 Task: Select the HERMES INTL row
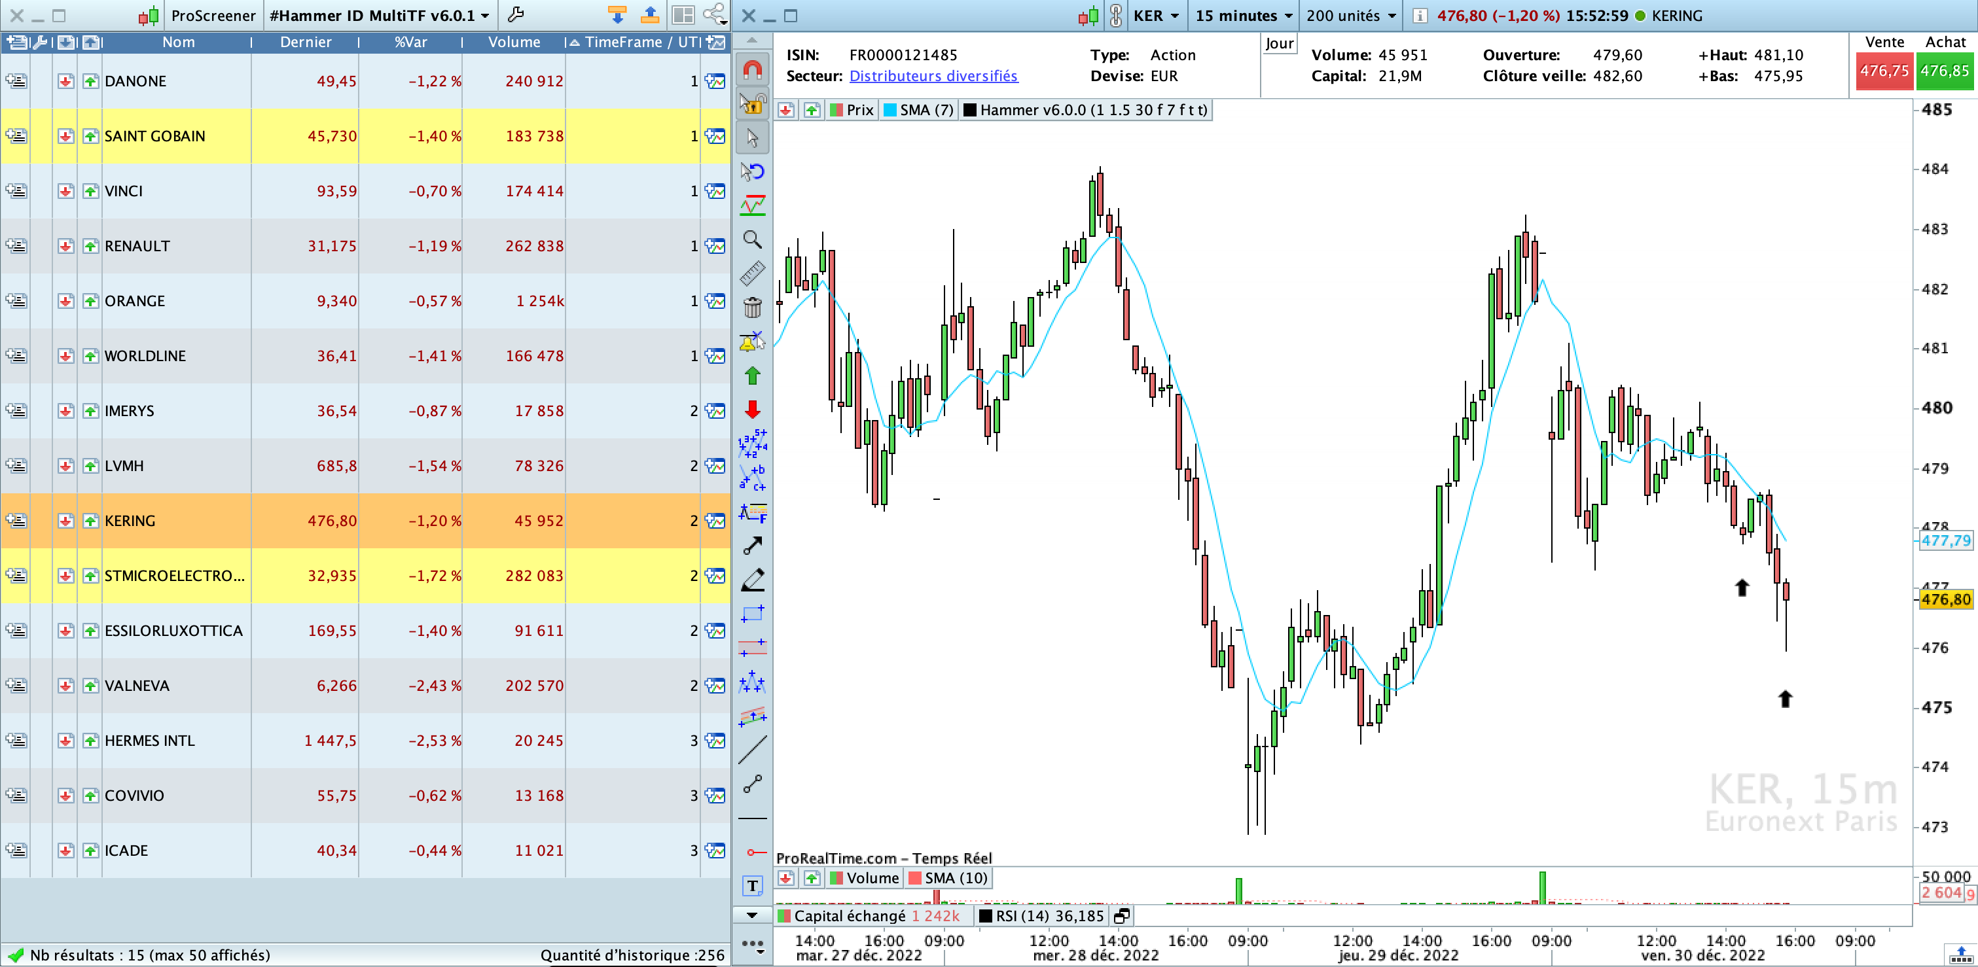365,741
